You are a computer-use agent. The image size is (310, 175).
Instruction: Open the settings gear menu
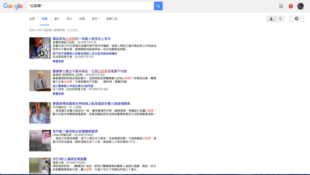[x=296, y=19]
